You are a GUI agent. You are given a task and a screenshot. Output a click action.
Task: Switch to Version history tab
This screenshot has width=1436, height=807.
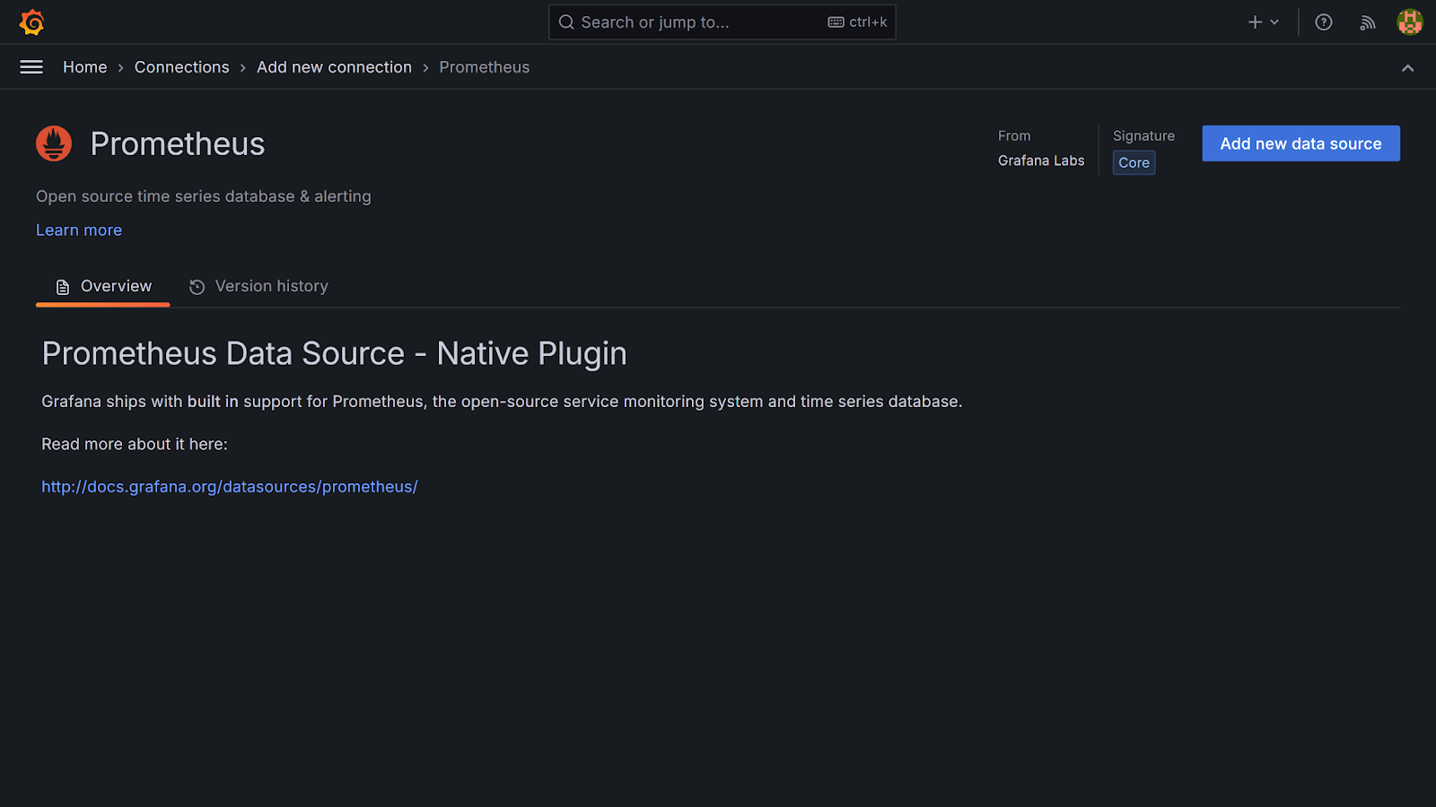pos(258,287)
